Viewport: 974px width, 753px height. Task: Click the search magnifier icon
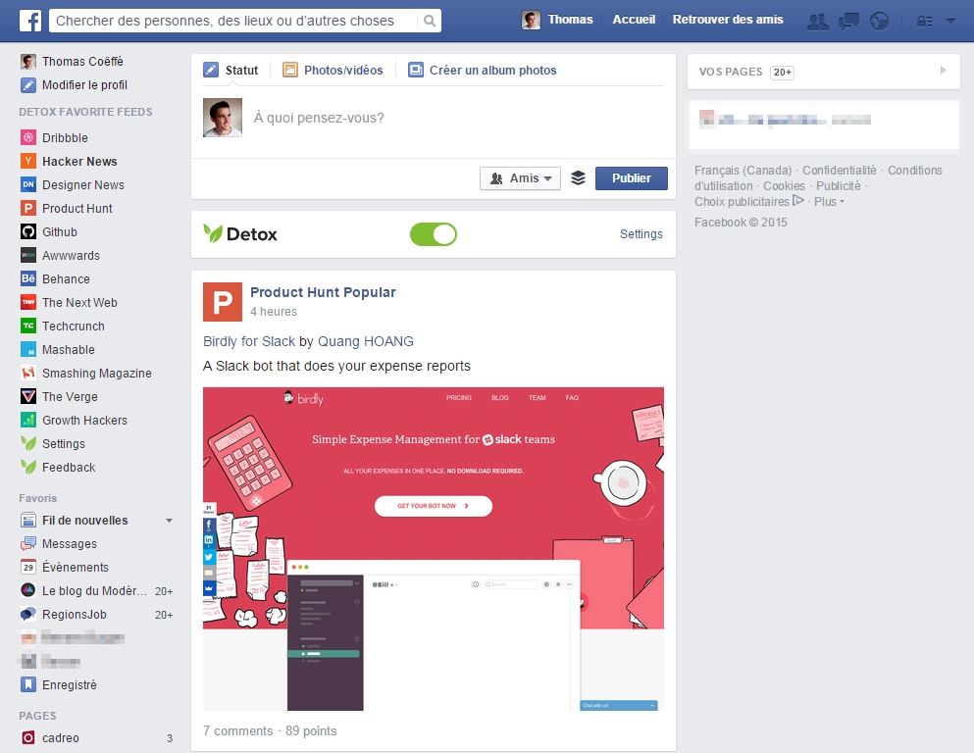[x=430, y=21]
